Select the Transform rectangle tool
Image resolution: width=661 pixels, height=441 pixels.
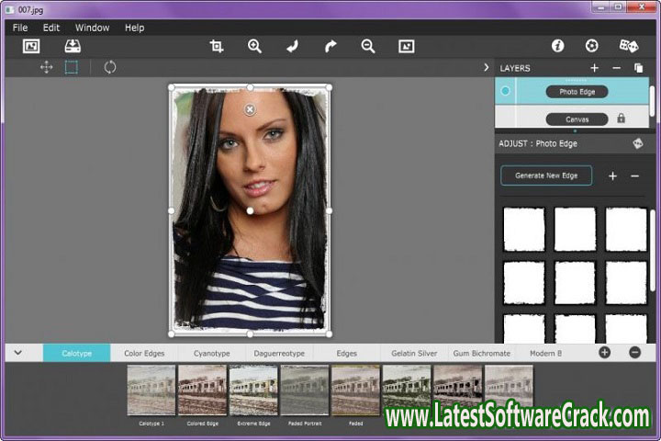point(72,67)
